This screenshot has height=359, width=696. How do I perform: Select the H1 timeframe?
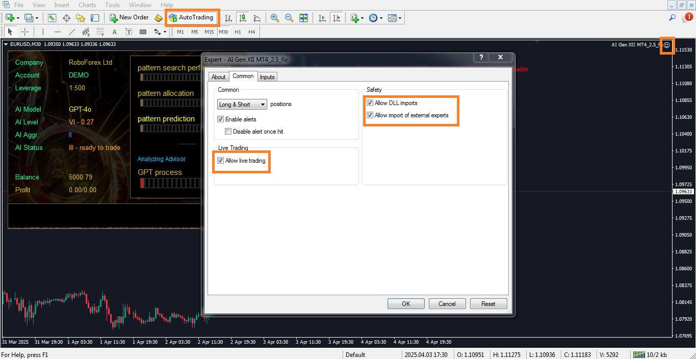(x=238, y=32)
